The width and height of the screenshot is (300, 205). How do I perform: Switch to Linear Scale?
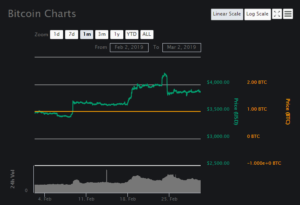click(x=227, y=14)
